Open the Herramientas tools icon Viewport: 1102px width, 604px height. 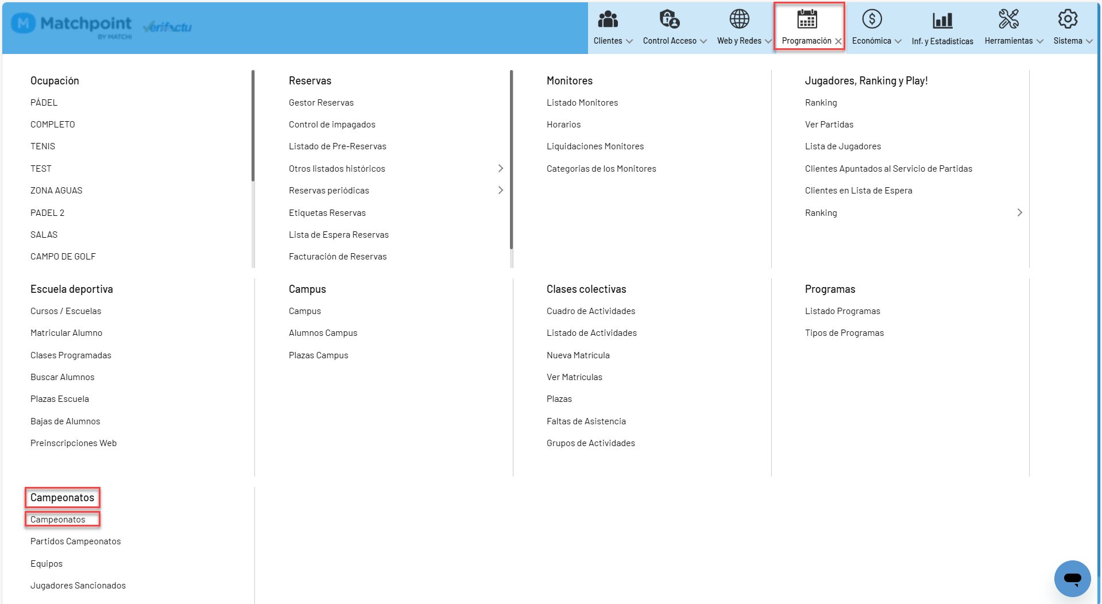tap(1008, 20)
